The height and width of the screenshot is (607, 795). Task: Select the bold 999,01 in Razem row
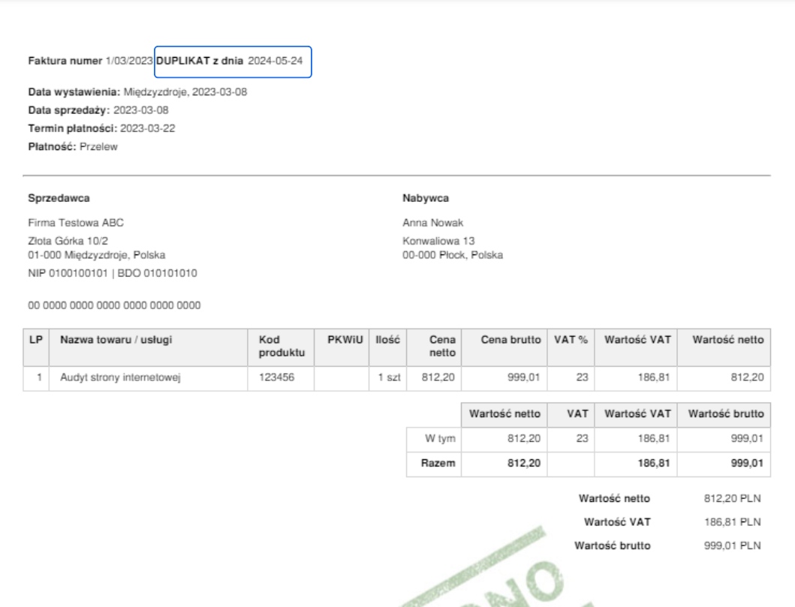point(748,463)
